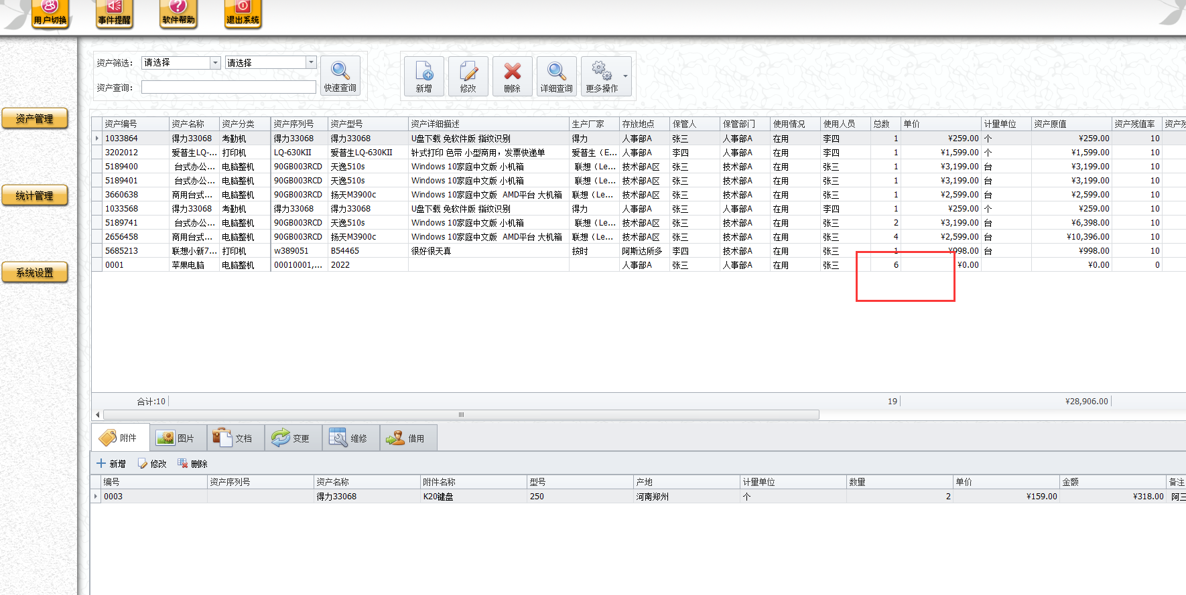Click the horizontal scrollbar under the asset table
The width and height of the screenshot is (1186, 595).
click(461, 415)
